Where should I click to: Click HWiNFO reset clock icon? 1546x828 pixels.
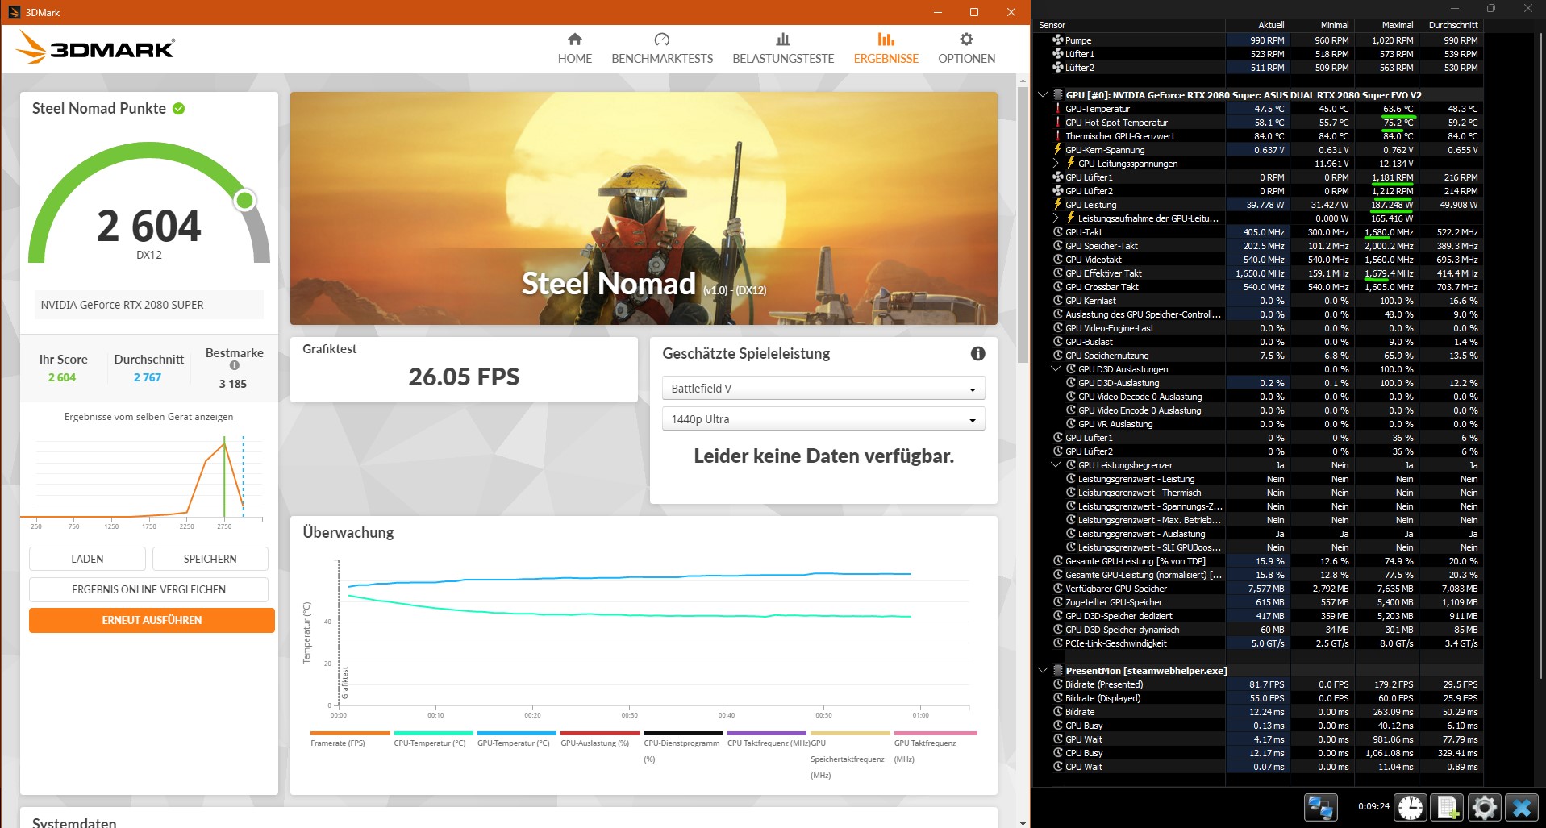tap(1411, 807)
